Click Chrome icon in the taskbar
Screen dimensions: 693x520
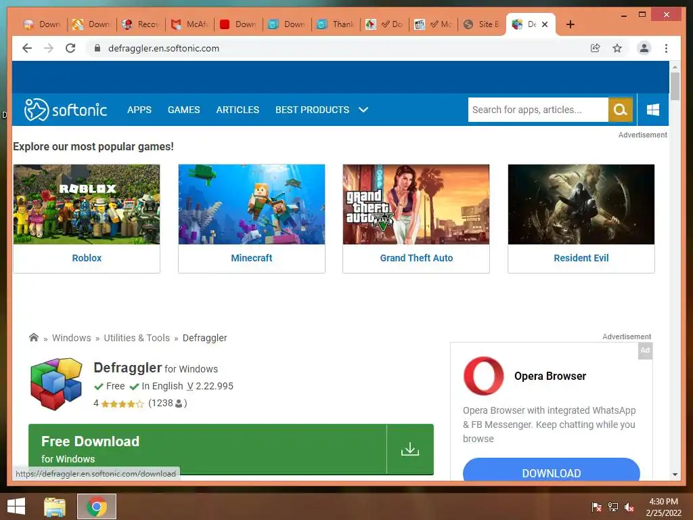point(97,506)
